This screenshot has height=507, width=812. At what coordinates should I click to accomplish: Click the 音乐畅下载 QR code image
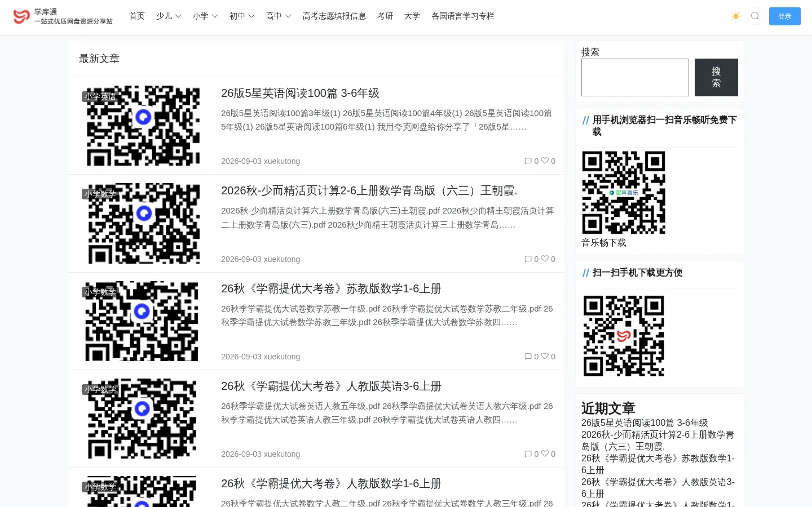tap(624, 193)
